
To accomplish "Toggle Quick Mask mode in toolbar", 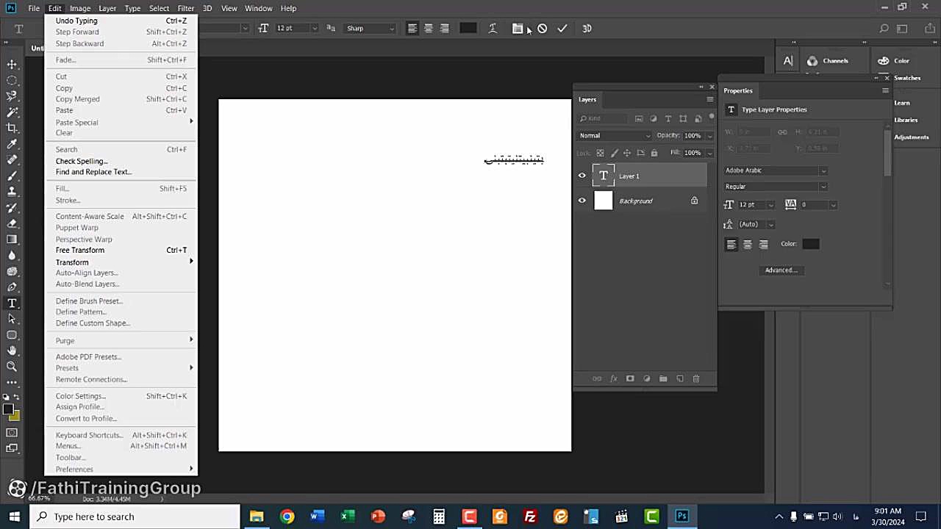I will [12, 433].
